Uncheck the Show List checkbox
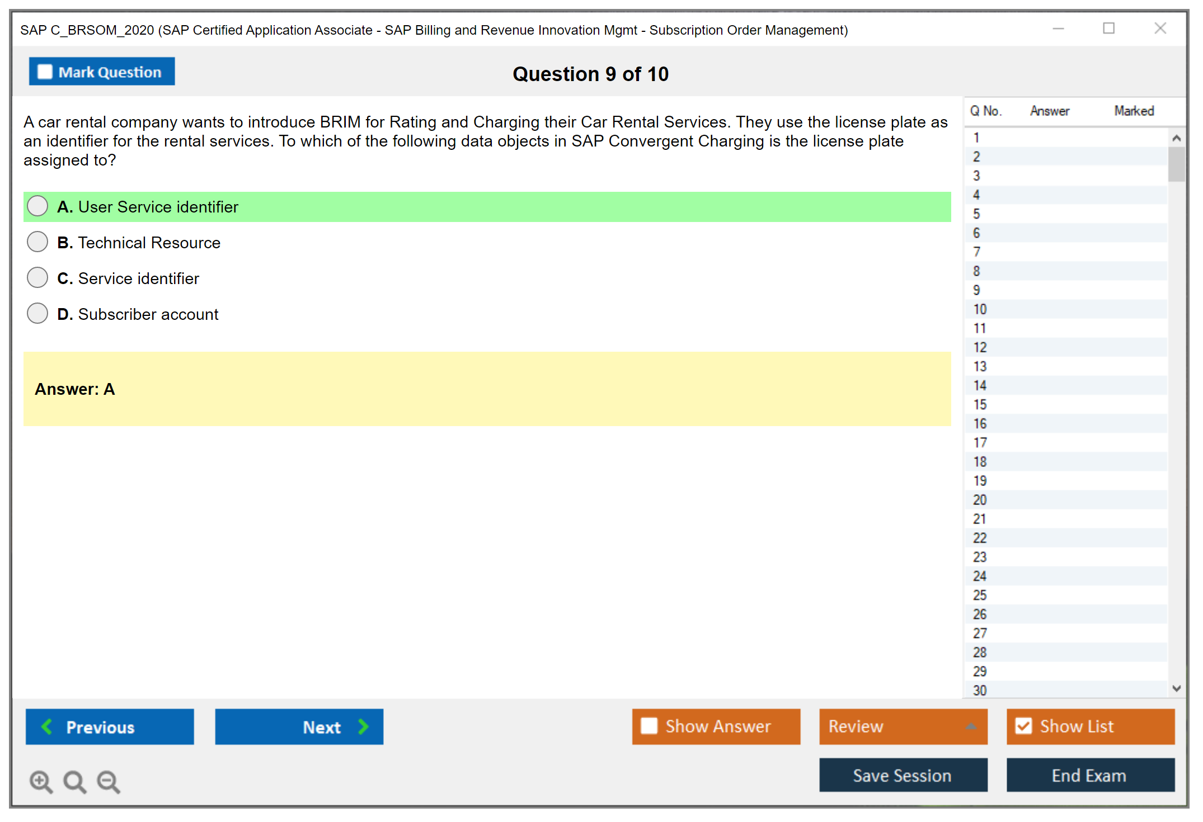 [1023, 726]
